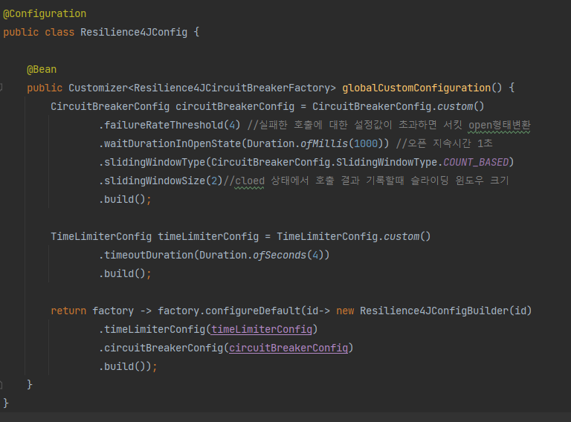Click the misspelled word cloed in comment
571x422 pixels.
click(x=250, y=181)
